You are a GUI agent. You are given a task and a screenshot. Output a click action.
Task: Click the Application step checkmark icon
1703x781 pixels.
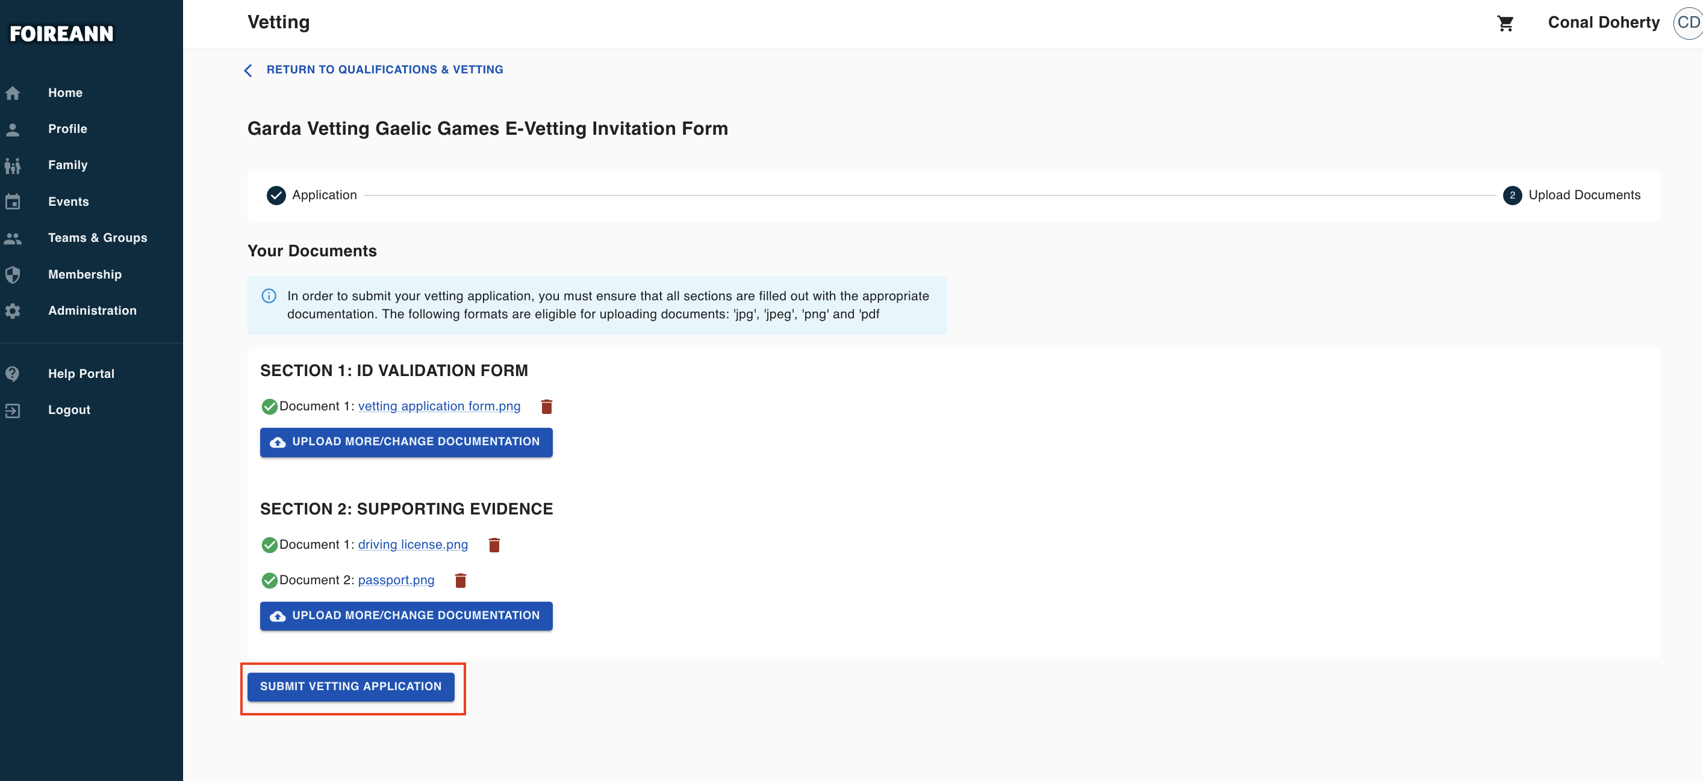point(276,196)
